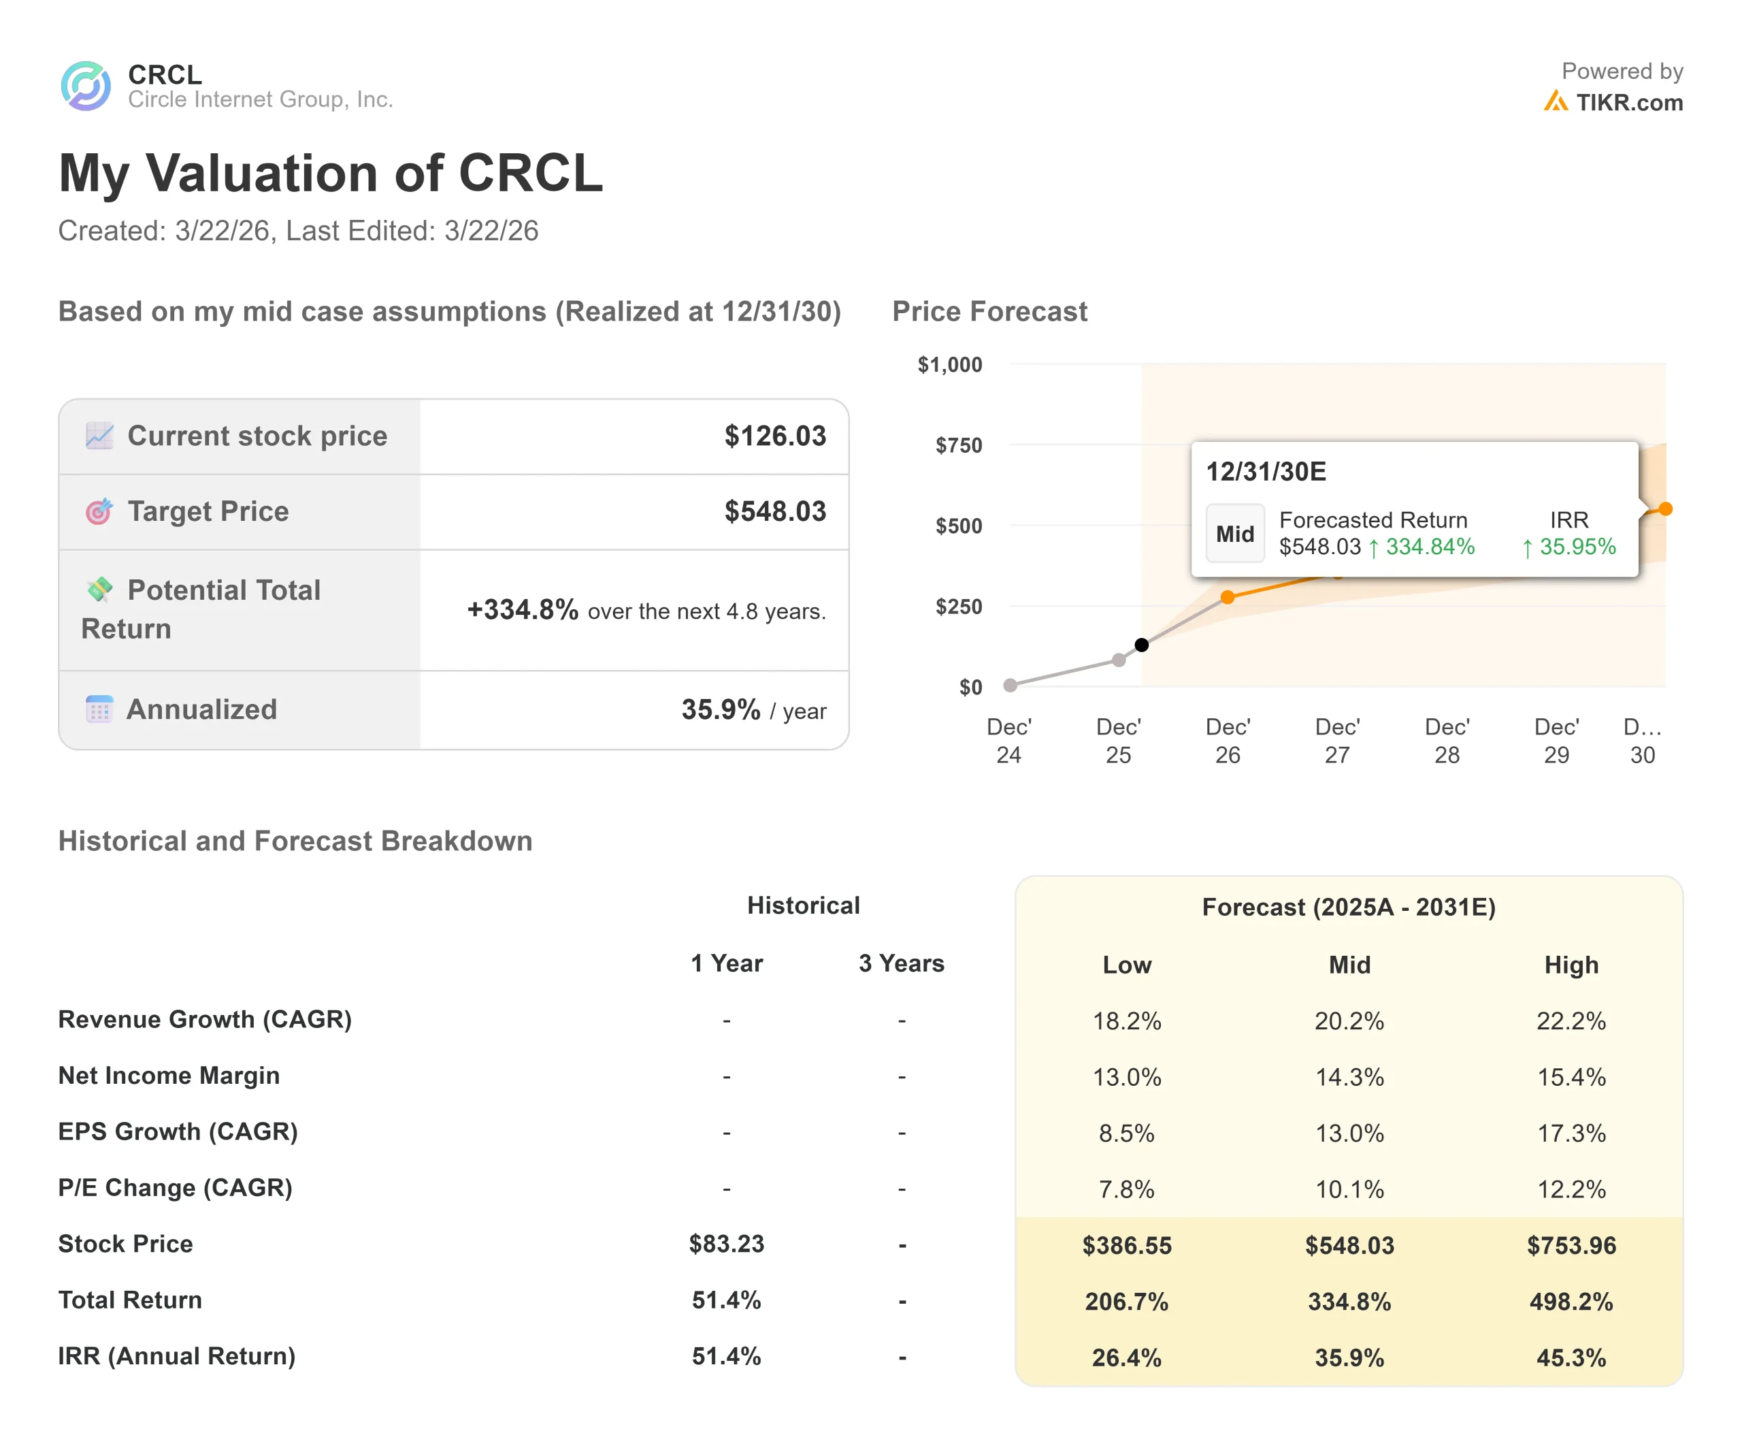Screen dimensions: 1742x1431
Task: Click the $548.03 Target Price value
Action: pos(774,511)
